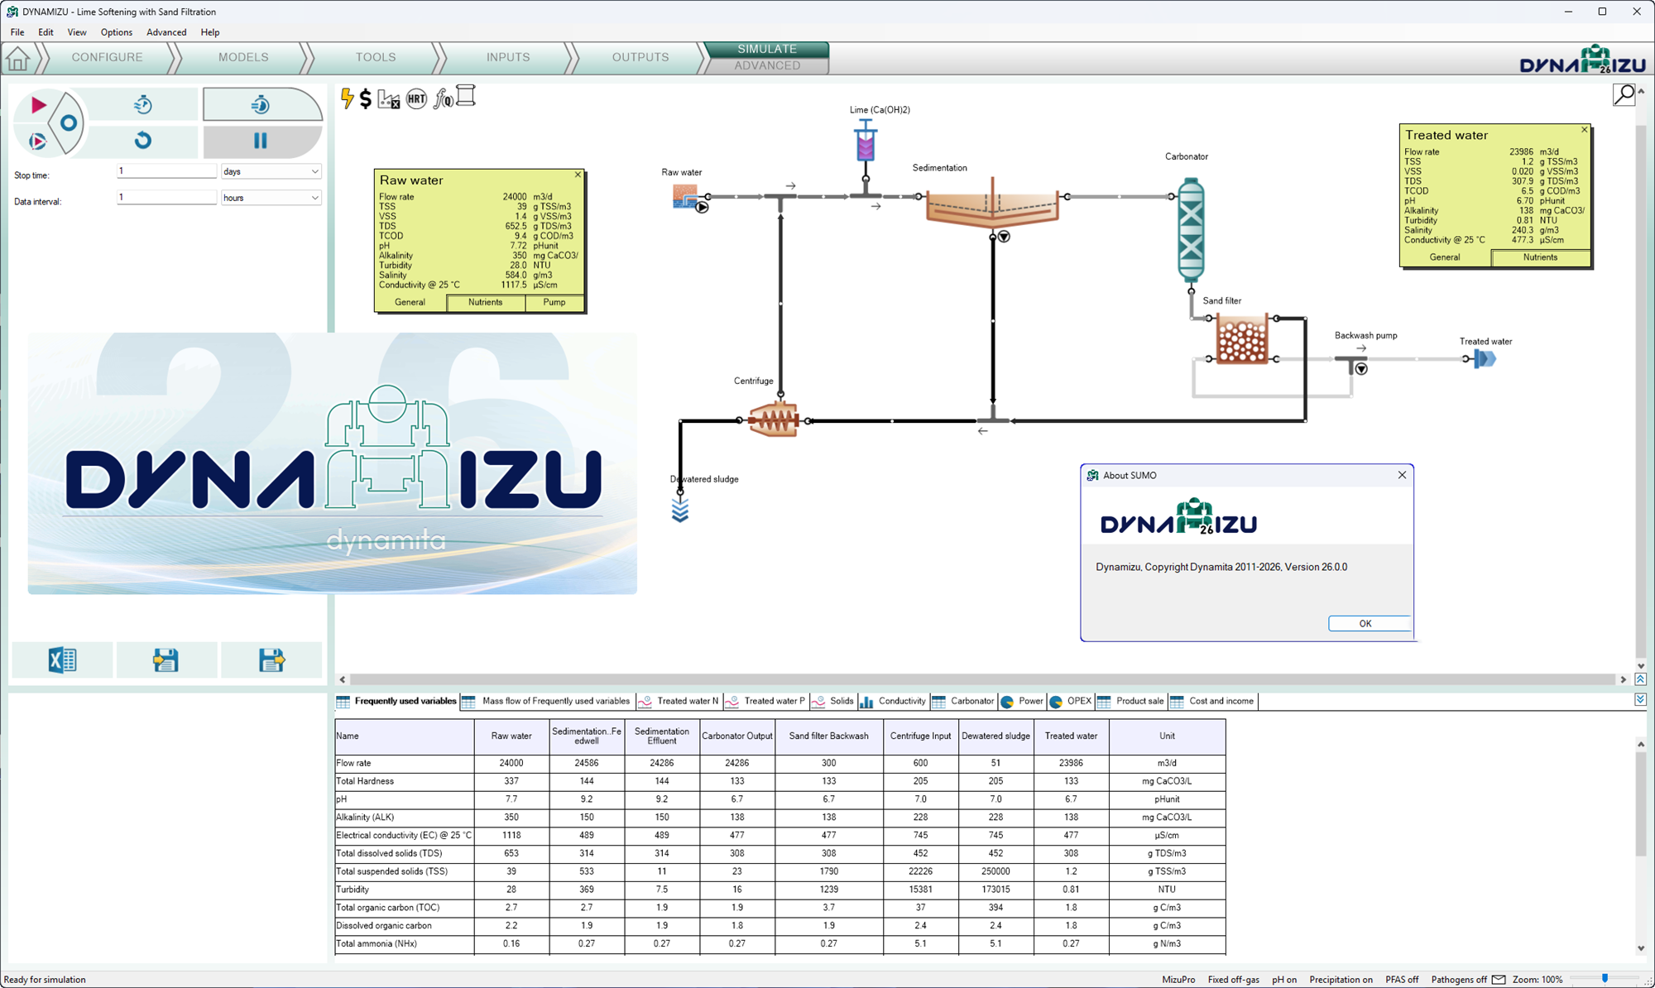Switch to the INPUTS step tab

[508, 58]
